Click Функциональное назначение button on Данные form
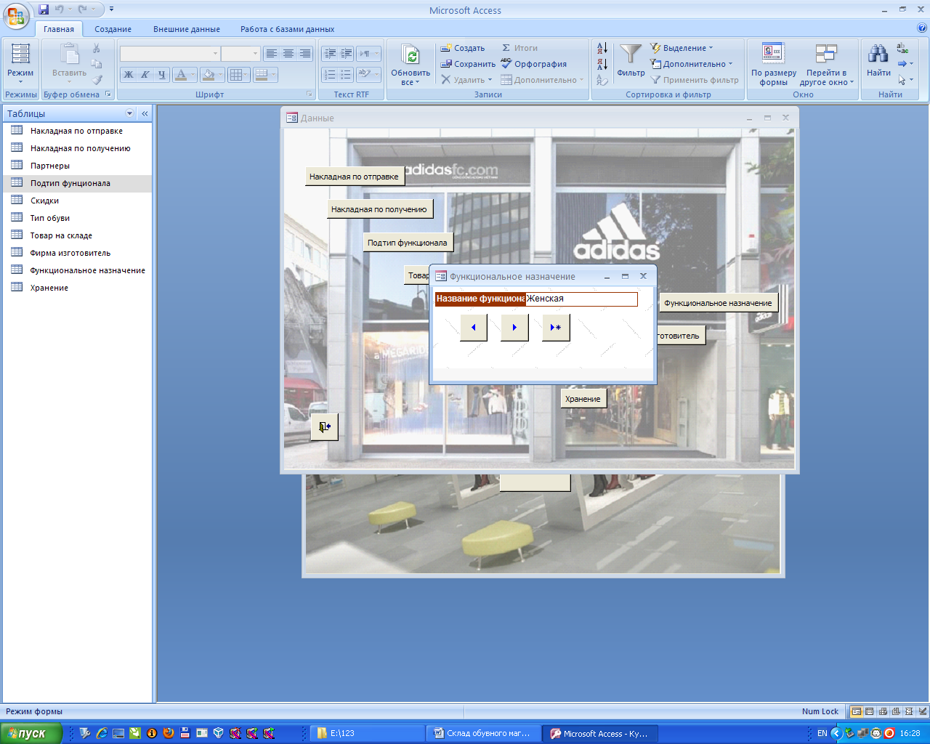 (x=718, y=303)
